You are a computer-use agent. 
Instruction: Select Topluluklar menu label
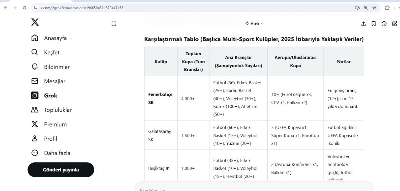pos(58,110)
